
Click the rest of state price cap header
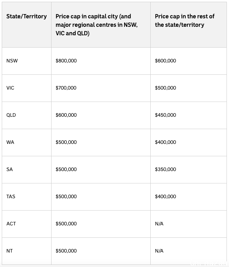coord(185,20)
